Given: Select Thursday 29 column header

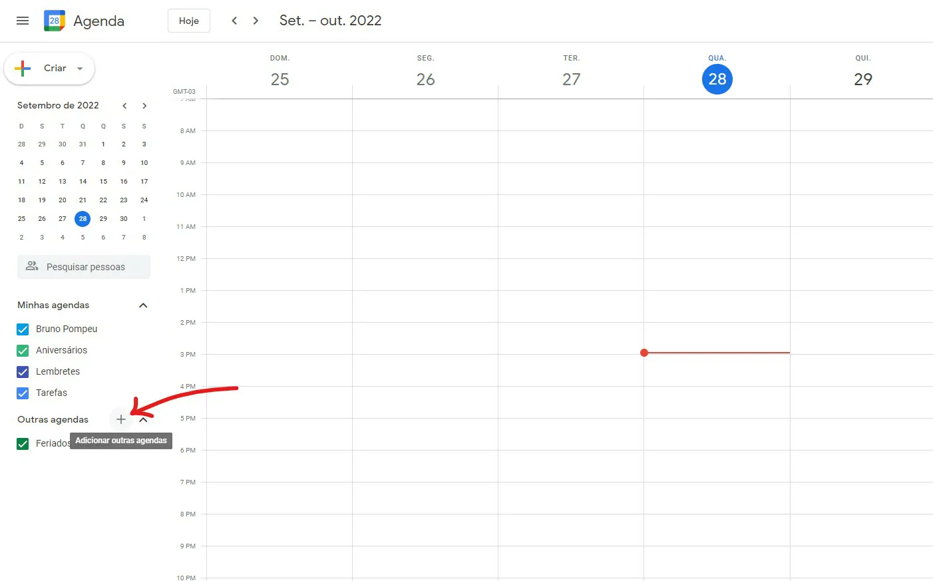Looking at the screenshot, I should pos(863,79).
